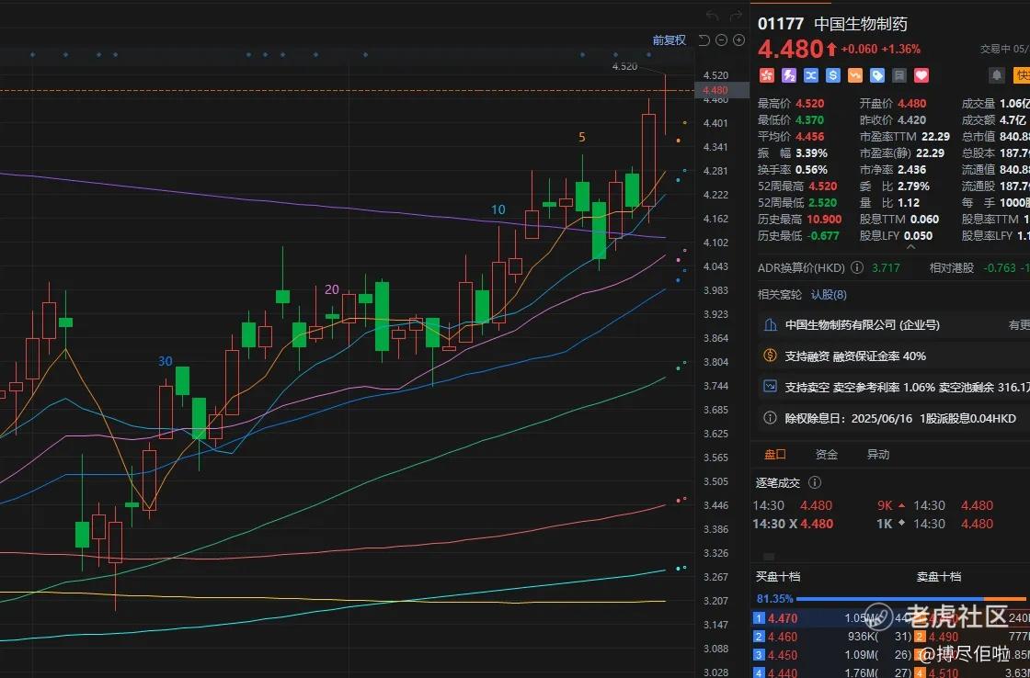
Task: Zoom out the K-line chart with minus icon
Action: [x=721, y=40]
